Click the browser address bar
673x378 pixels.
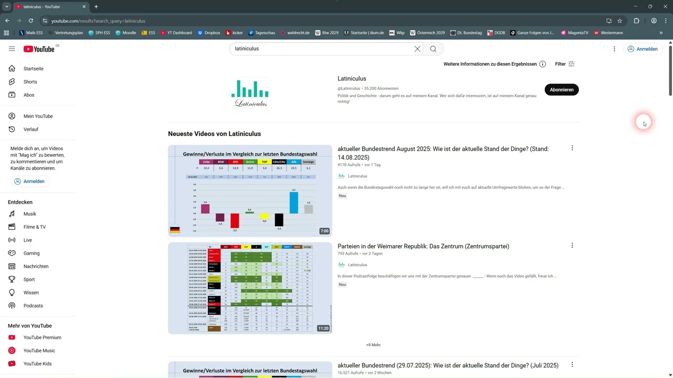(321, 21)
